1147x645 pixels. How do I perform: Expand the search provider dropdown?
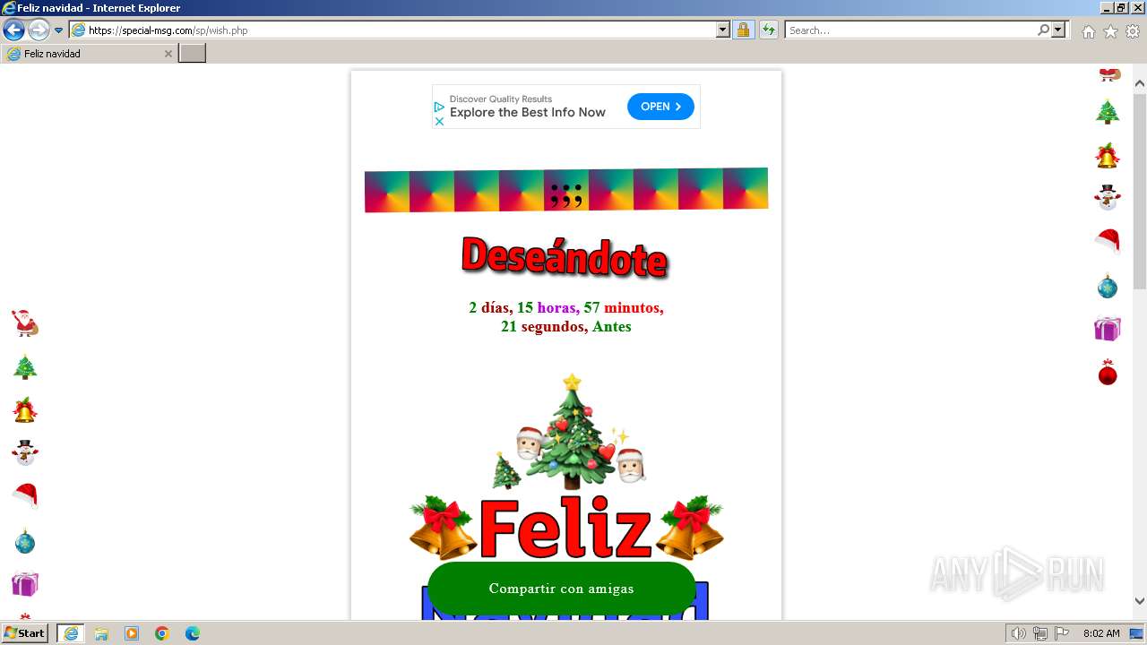(x=1059, y=30)
